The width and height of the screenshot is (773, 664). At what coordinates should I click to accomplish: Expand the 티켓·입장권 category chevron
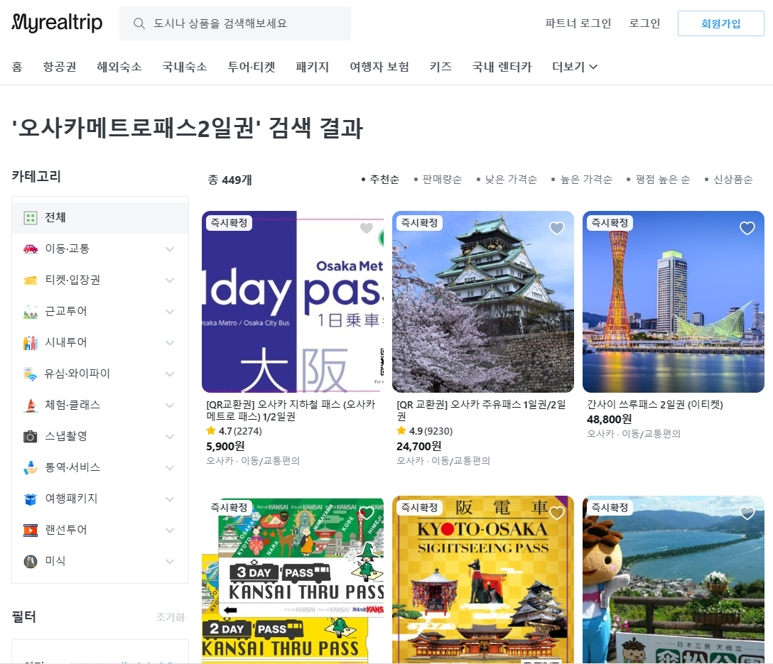[x=170, y=281]
